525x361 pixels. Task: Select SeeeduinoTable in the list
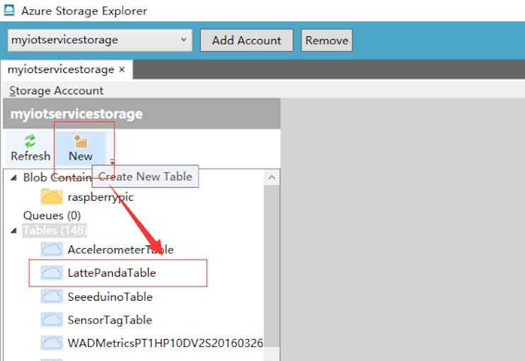pyautogui.click(x=110, y=296)
